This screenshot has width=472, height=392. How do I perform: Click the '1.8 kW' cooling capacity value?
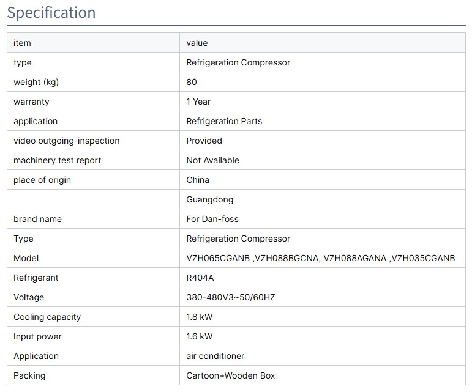pyautogui.click(x=200, y=317)
